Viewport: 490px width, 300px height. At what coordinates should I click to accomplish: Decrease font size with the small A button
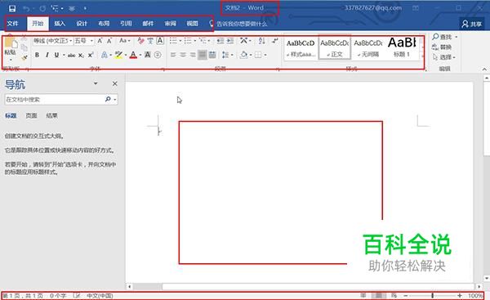(x=109, y=41)
